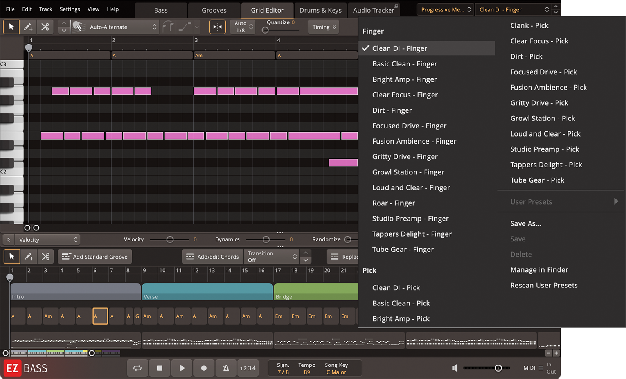This screenshot has width=626, height=379.
Task: Toggle loop playback button
Action: click(138, 368)
